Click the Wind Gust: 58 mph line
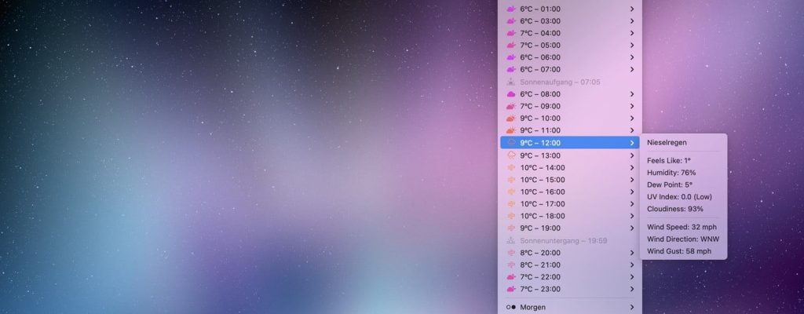The image size is (804, 314). 679,251
